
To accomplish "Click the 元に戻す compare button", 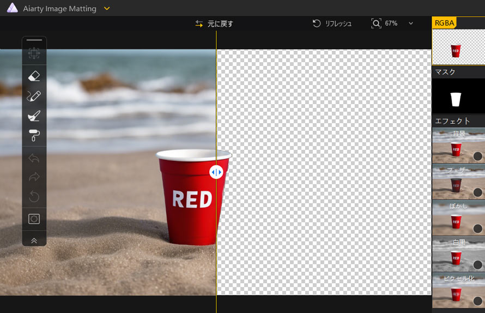I will click(214, 23).
